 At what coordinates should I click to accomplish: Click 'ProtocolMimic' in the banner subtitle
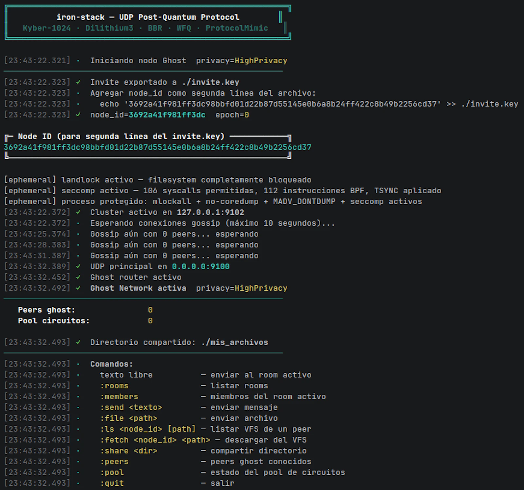(237, 28)
